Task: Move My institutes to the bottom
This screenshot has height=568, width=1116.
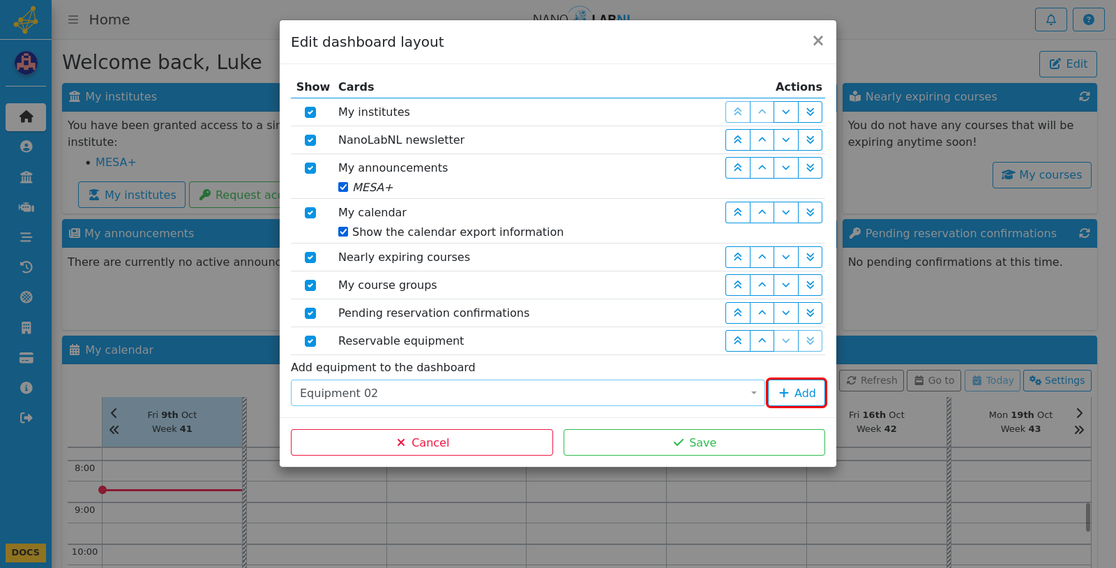Action: click(810, 112)
